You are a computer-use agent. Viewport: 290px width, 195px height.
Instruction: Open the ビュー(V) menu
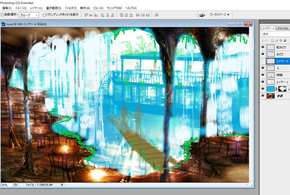tap(98, 8)
